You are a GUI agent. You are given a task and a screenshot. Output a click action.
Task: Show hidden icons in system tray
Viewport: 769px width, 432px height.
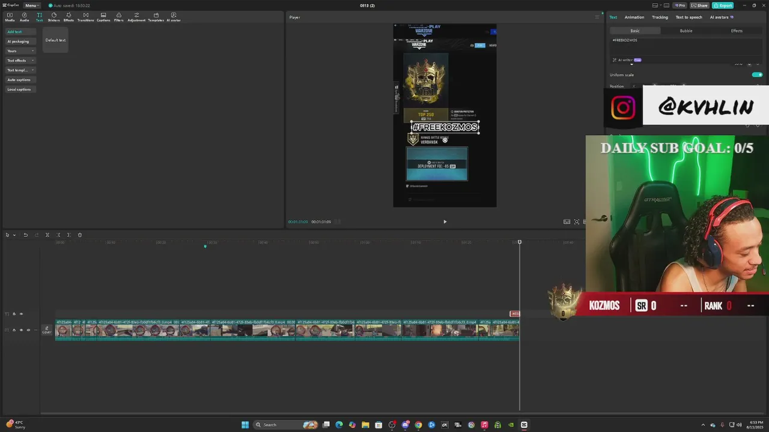pyautogui.click(x=703, y=425)
